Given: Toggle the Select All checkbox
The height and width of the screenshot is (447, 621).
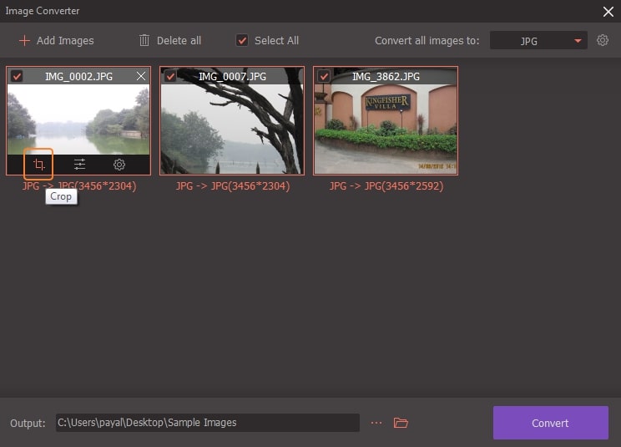Looking at the screenshot, I should [242, 40].
